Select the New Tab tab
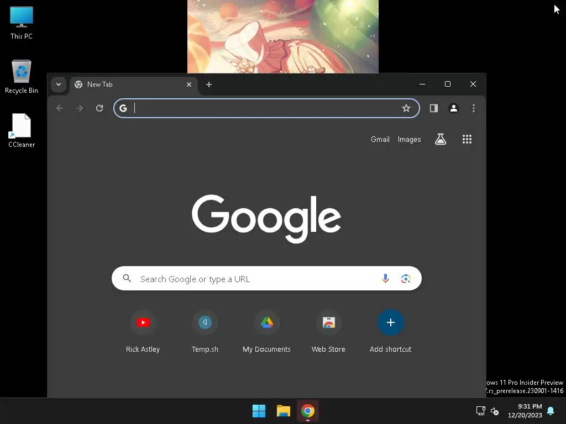 tap(134, 84)
